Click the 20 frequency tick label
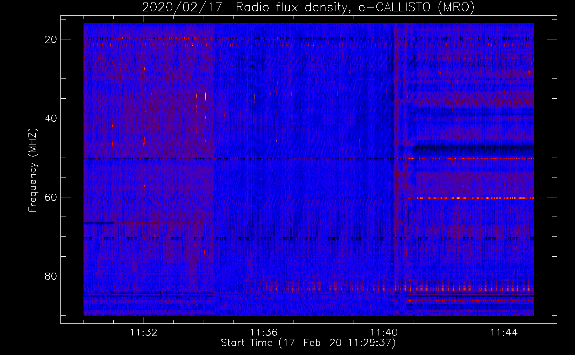 (51, 39)
